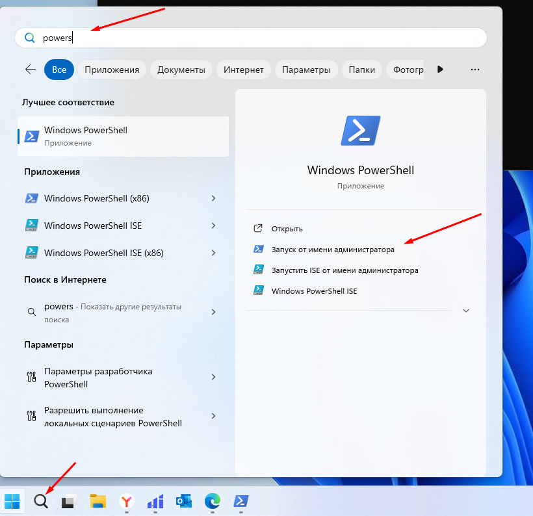Viewport: 533px width, 516px height.
Task: Open Параметры разработчика PowerShell setting
Action: (x=123, y=378)
